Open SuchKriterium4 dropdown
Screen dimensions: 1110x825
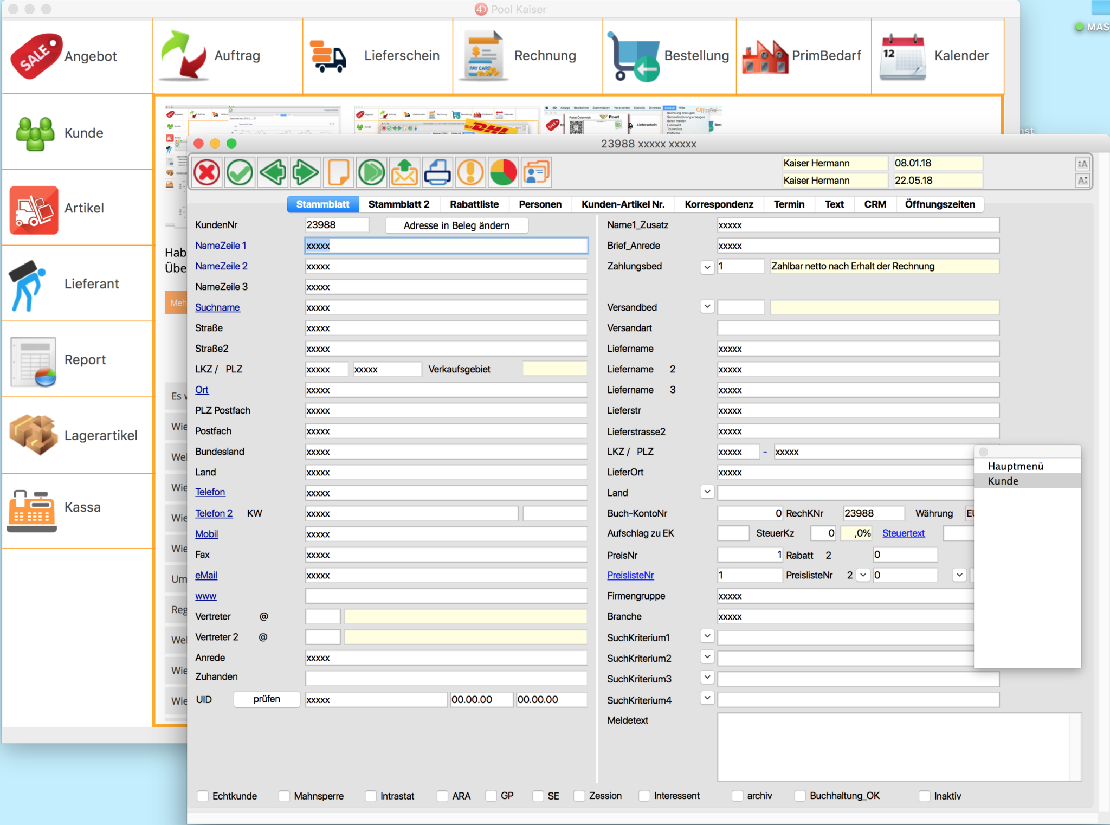pyautogui.click(x=707, y=698)
